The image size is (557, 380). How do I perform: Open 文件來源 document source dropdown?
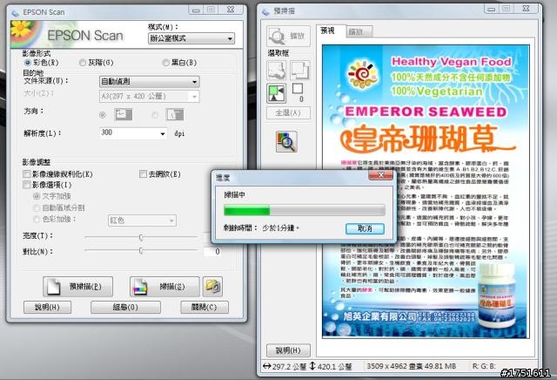[x=149, y=81]
